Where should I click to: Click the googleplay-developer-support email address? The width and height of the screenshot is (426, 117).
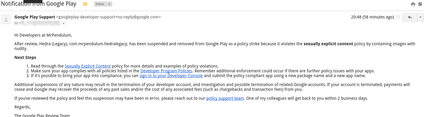pos(108,17)
